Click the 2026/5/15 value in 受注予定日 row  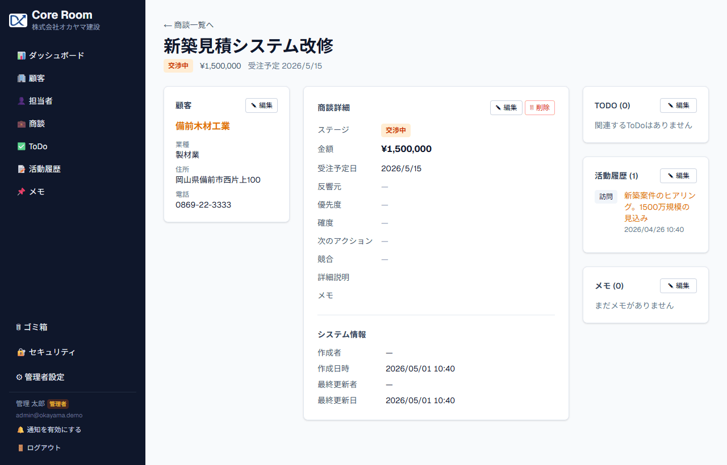(x=402, y=168)
